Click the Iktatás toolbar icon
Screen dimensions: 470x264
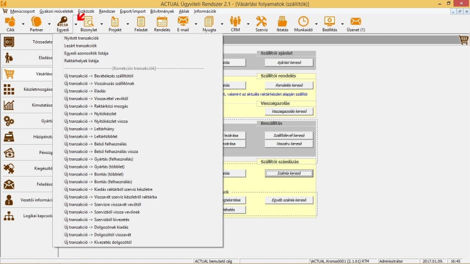[283, 23]
